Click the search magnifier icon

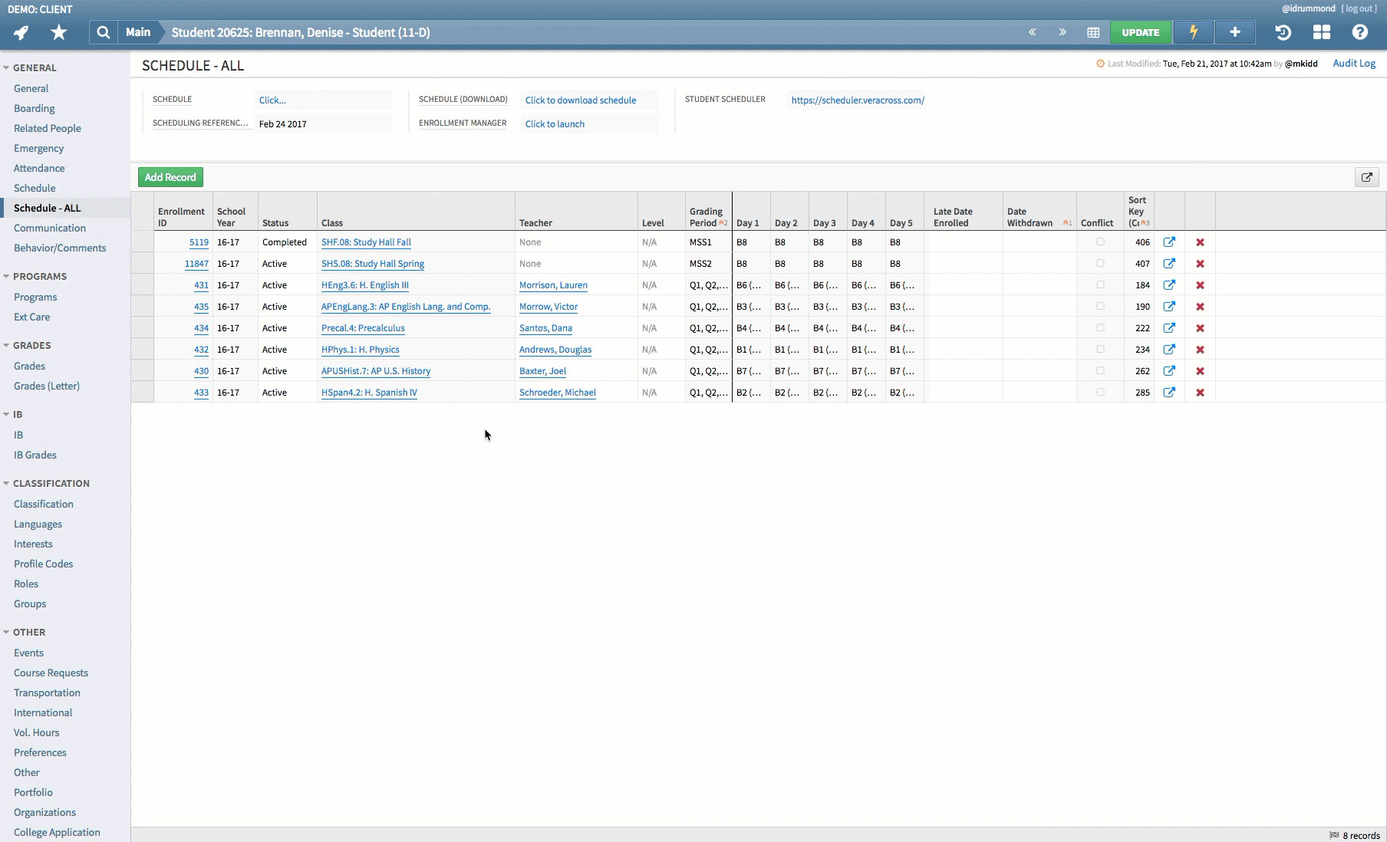pyautogui.click(x=104, y=32)
